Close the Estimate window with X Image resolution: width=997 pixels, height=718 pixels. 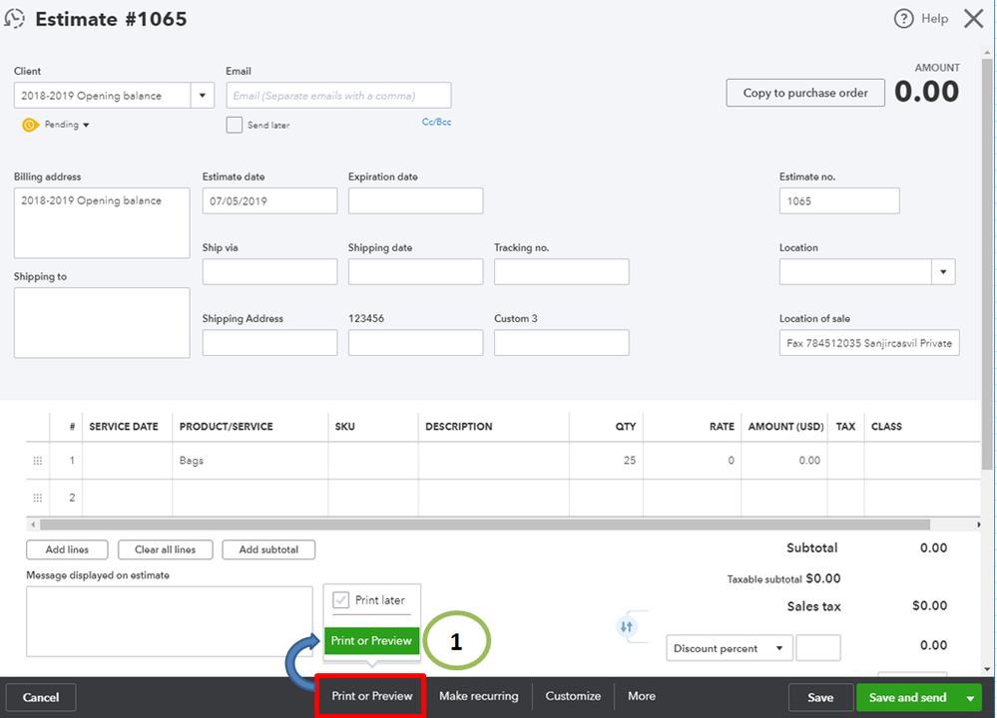point(973,18)
